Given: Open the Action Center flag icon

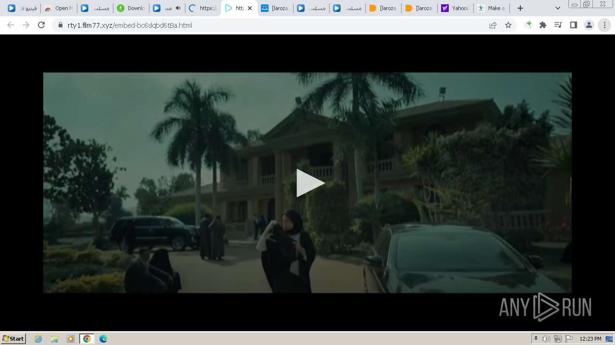Looking at the screenshot, I should tap(569, 339).
